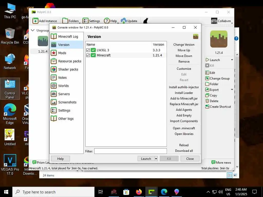
Task: Click Add Empty
Action: tap(184, 115)
